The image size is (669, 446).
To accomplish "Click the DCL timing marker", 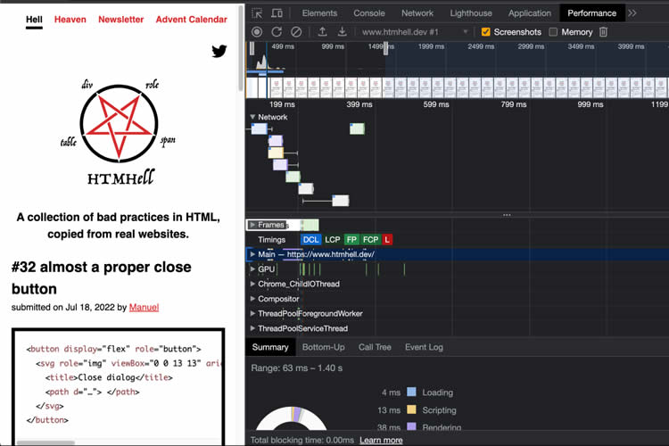I will click(310, 239).
